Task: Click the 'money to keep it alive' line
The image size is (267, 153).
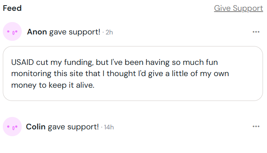Action: [x=53, y=85]
